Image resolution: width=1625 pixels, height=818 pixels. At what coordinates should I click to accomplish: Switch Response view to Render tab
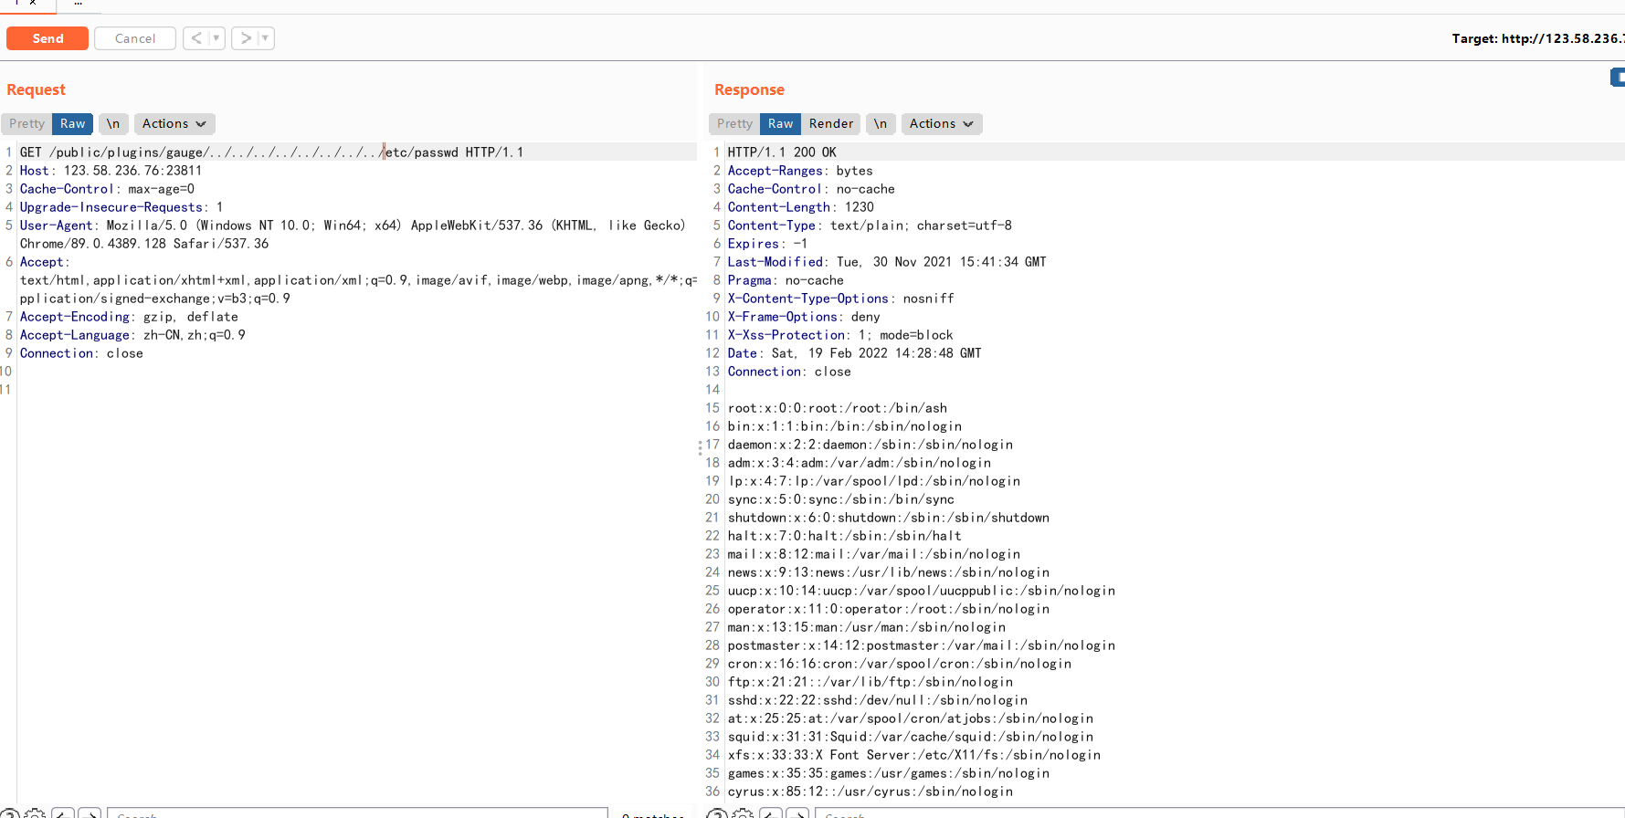(831, 123)
